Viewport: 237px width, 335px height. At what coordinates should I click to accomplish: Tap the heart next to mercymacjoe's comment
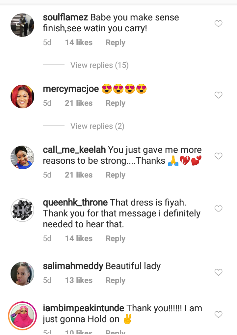pyautogui.click(x=218, y=95)
